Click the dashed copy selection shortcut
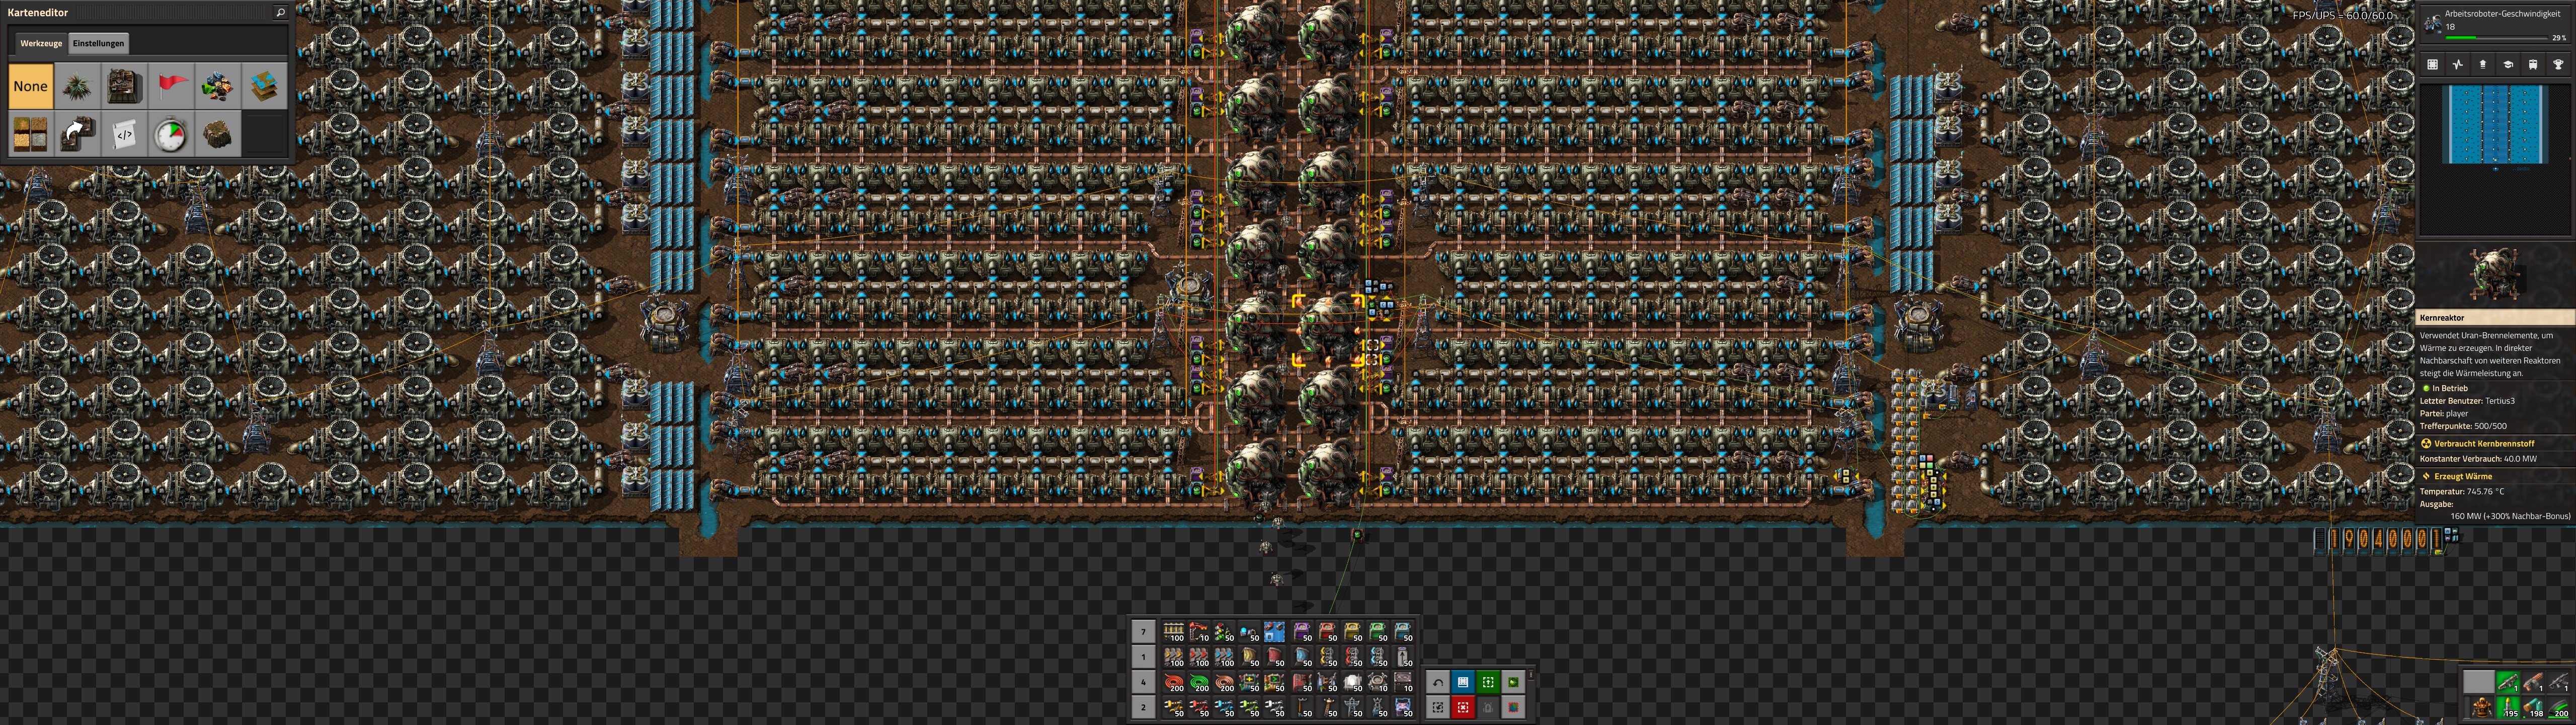 click(x=1438, y=707)
